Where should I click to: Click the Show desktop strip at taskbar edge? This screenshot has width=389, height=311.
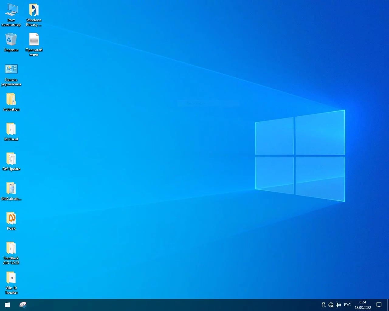[388, 305]
